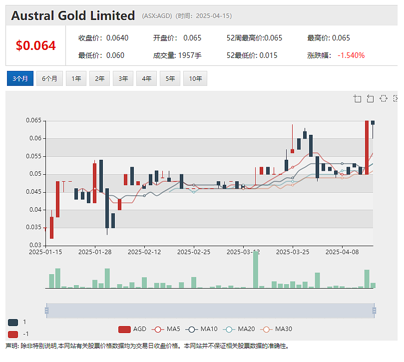Image resolution: width=404 pixels, height=362 pixels.
Task: Click the 0.065 y-axis label
Action: (33, 120)
